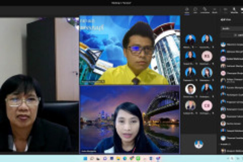Open the Edge browser from the taskbar
Screen dimensions: 243x162
(125, 158)
